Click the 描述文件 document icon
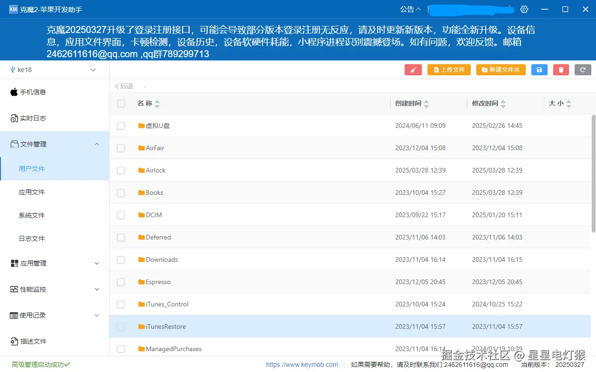The image size is (596, 372). (14, 341)
